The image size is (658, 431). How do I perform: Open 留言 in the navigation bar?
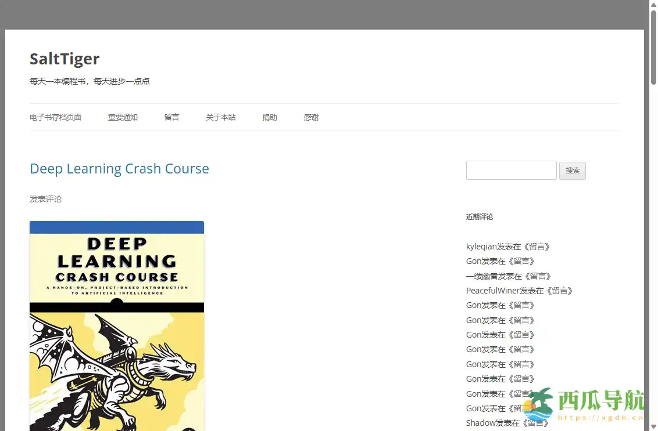[x=171, y=117]
